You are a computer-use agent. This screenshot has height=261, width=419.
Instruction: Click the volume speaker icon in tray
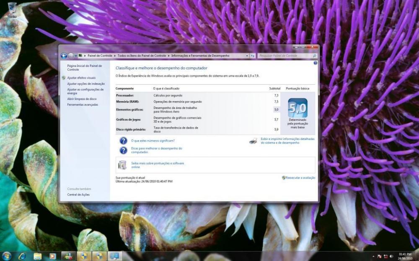pyautogui.click(x=391, y=256)
